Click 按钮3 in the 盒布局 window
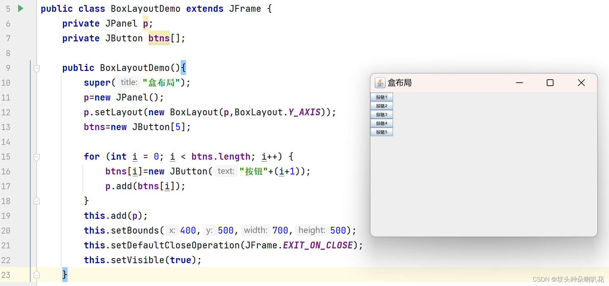 [382, 115]
